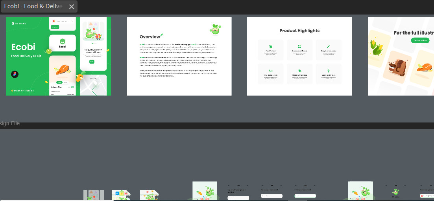This screenshot has height=201, width=434.
Task: Select the For the full illustr... heading
Action: click(414, 33)
